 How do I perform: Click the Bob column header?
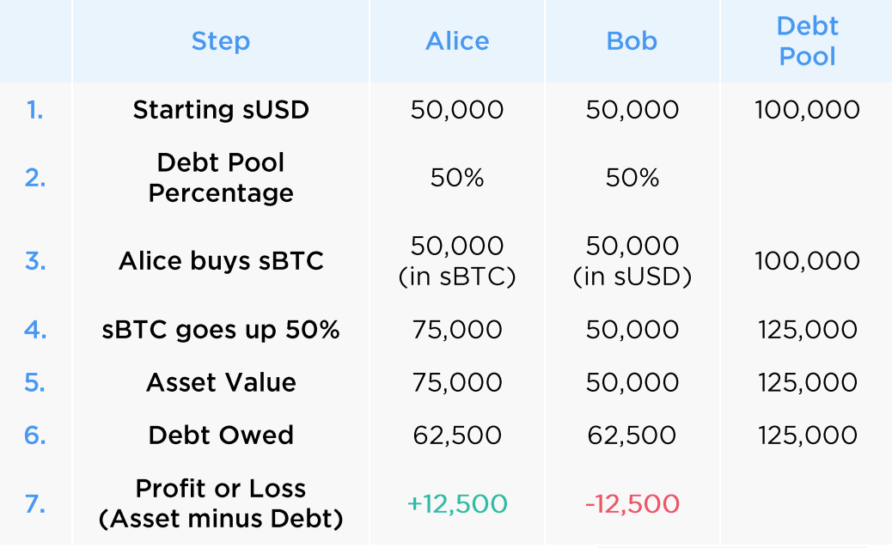tap(632, 41)
